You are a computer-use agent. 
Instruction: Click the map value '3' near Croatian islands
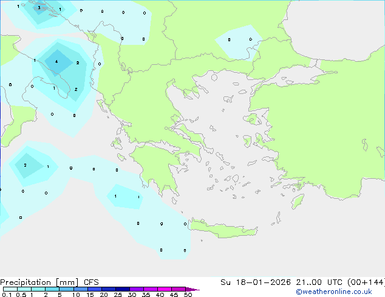(39, 8)
